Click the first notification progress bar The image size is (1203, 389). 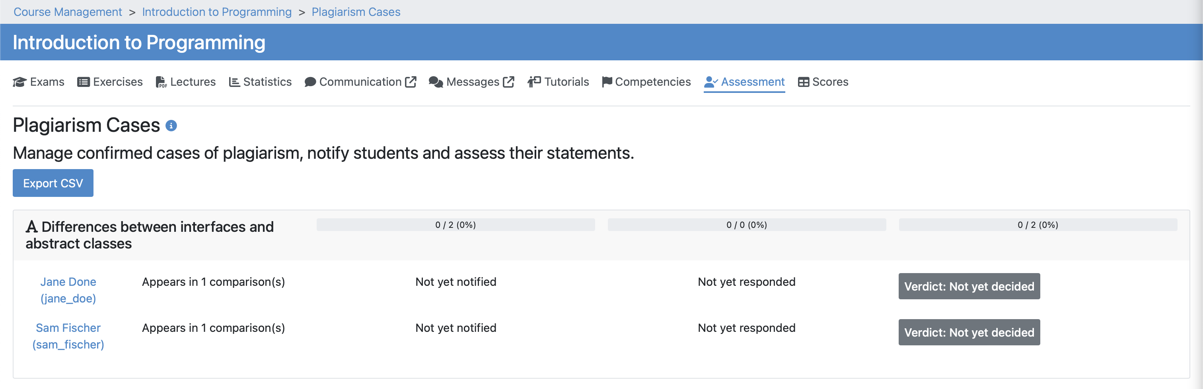pyautogui.click(x=456, y=225)
